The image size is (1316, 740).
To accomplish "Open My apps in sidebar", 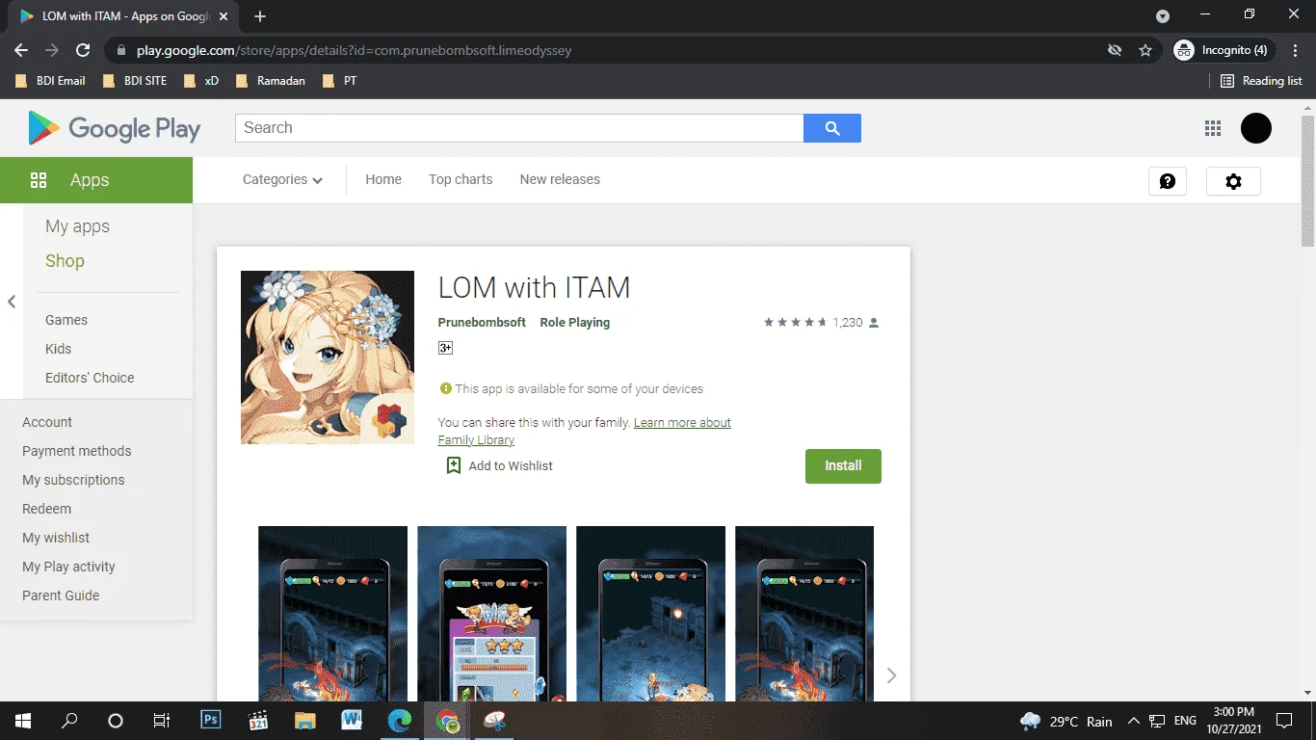I will tap(77, 226).
